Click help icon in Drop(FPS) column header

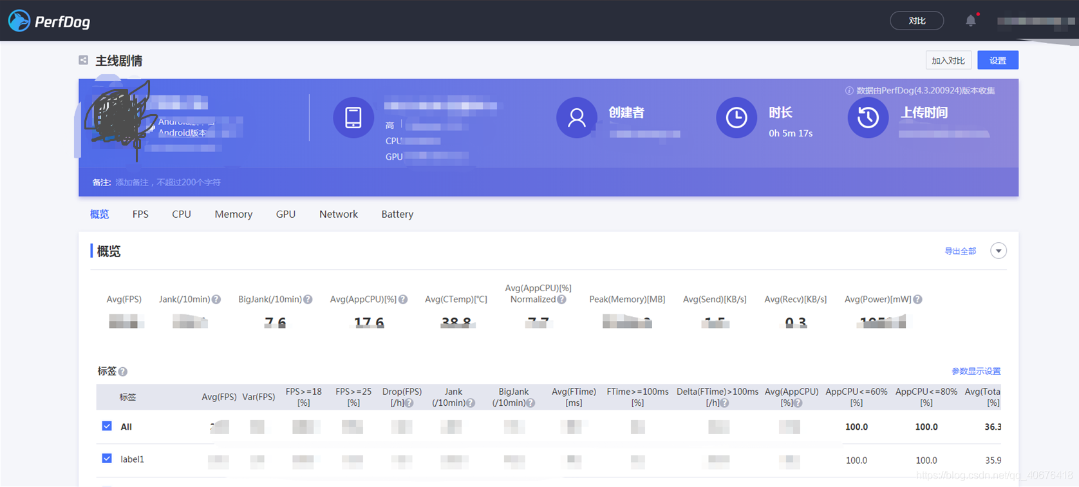pos(409,403)
